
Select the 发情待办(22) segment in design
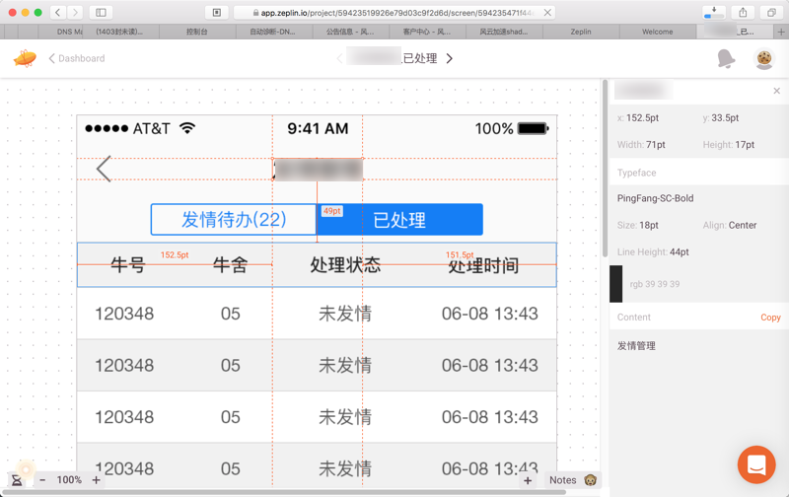(234, 219)
